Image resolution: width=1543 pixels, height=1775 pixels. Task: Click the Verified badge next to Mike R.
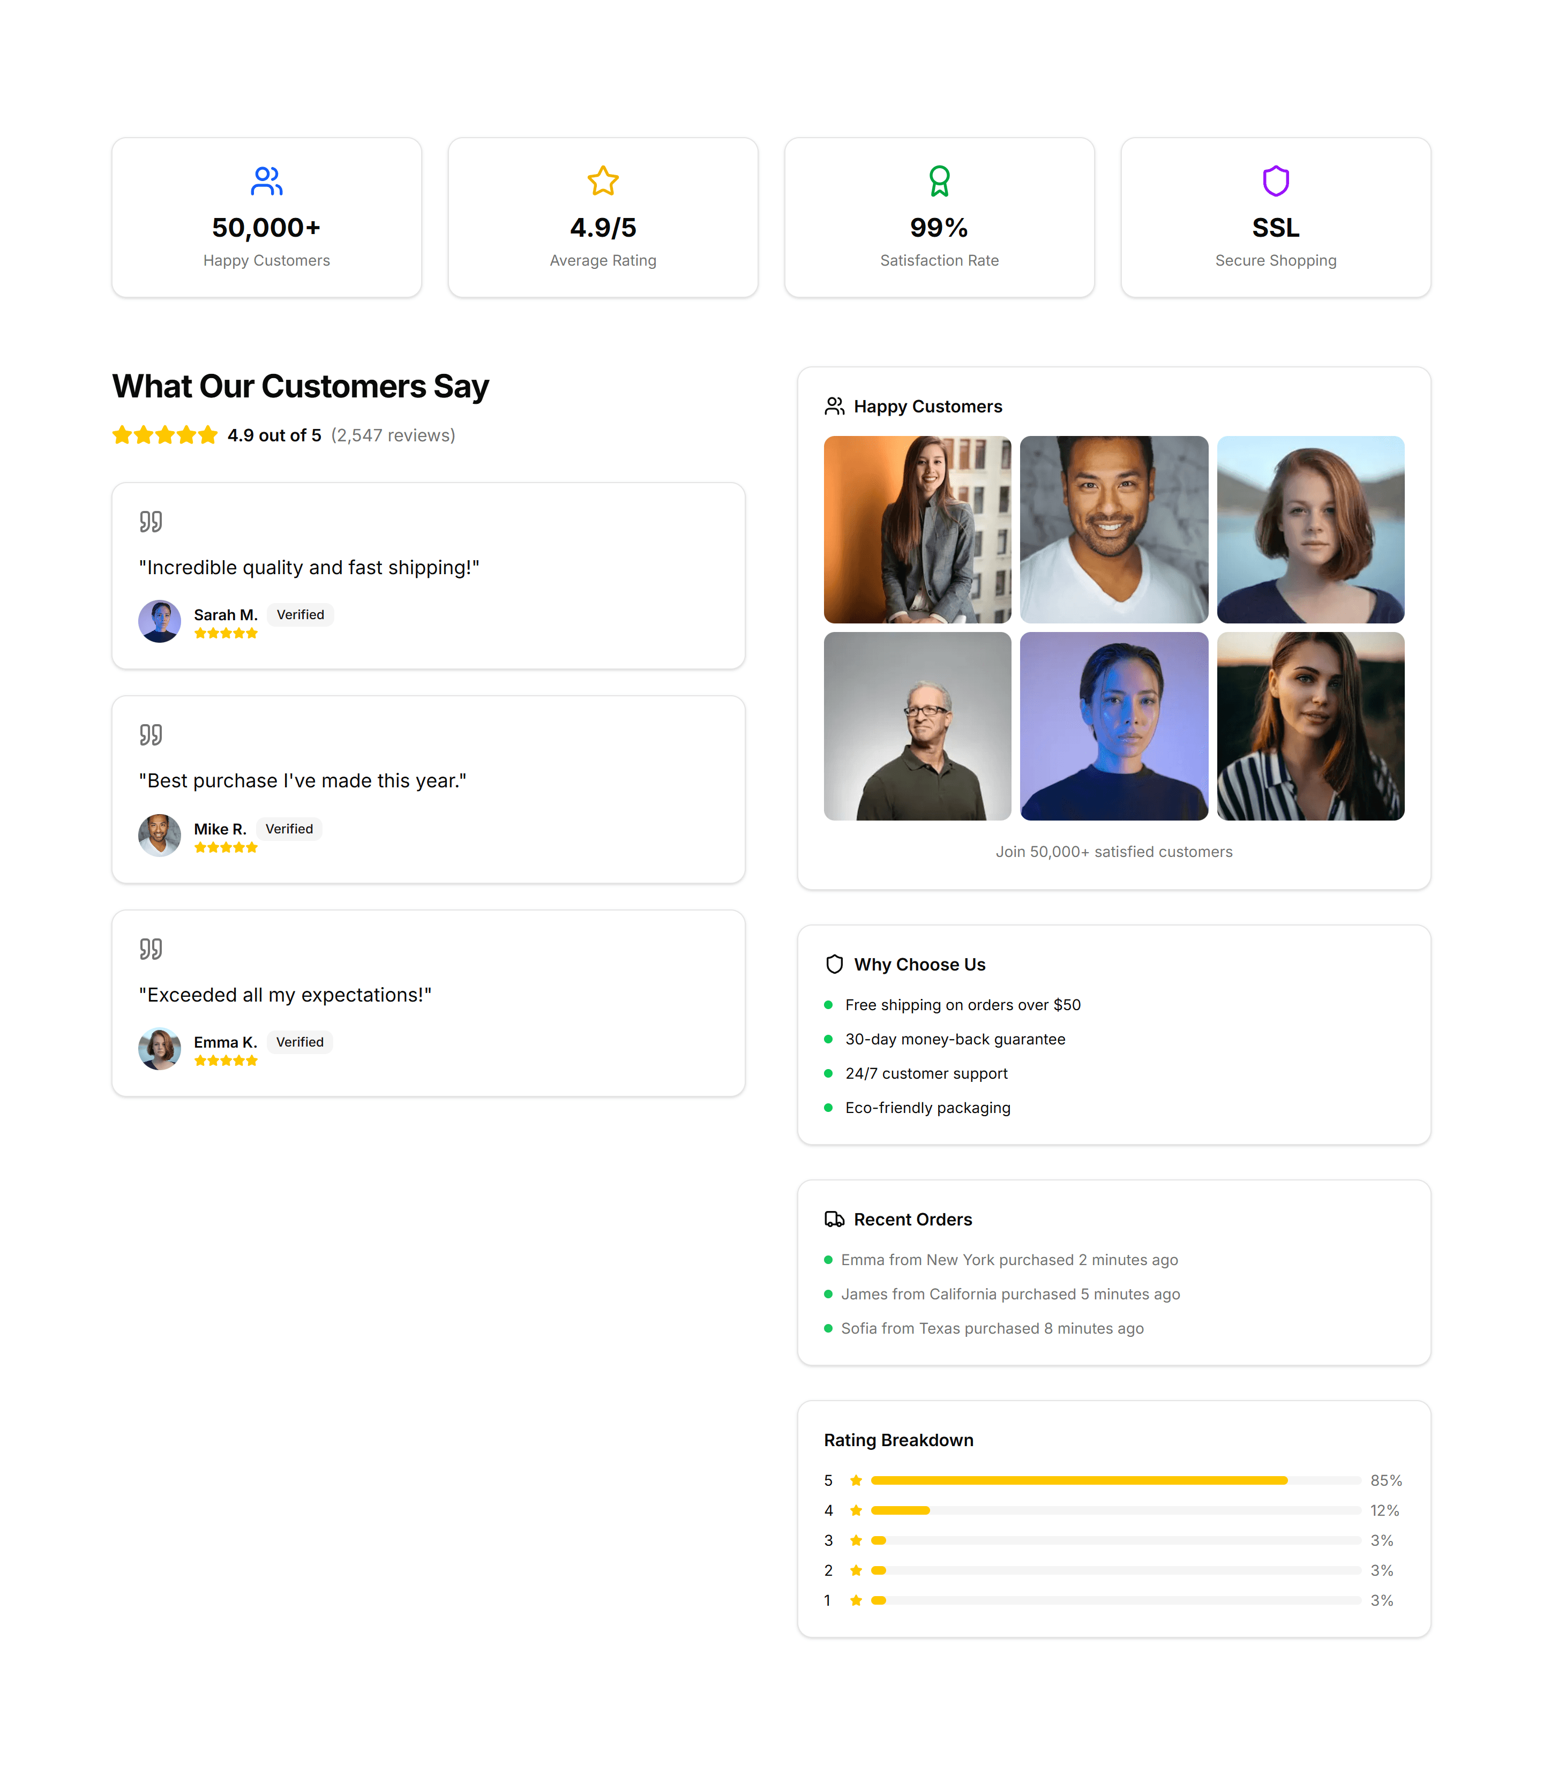click(289, 829)
